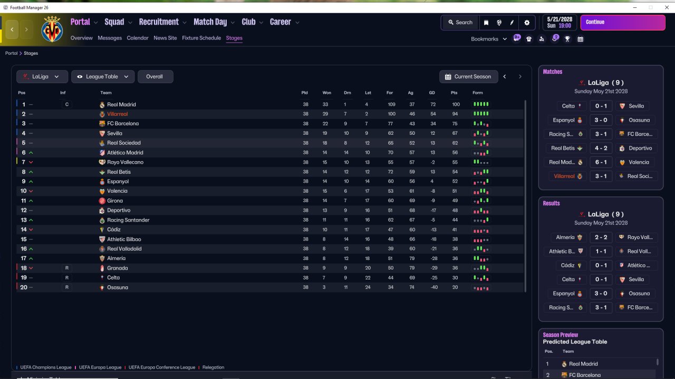Click the Predicted League Table scrollbar
Image resolution: width=675 pixels, height=379 pixels.
tap(658, 362)
